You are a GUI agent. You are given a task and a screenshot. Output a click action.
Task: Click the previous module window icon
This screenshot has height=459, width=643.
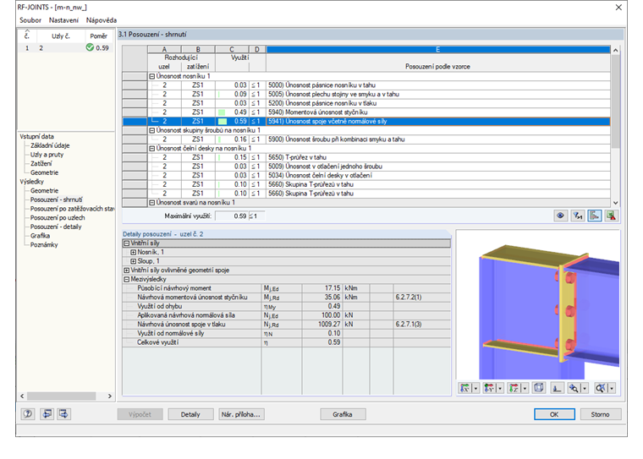(x=47, y=414)
